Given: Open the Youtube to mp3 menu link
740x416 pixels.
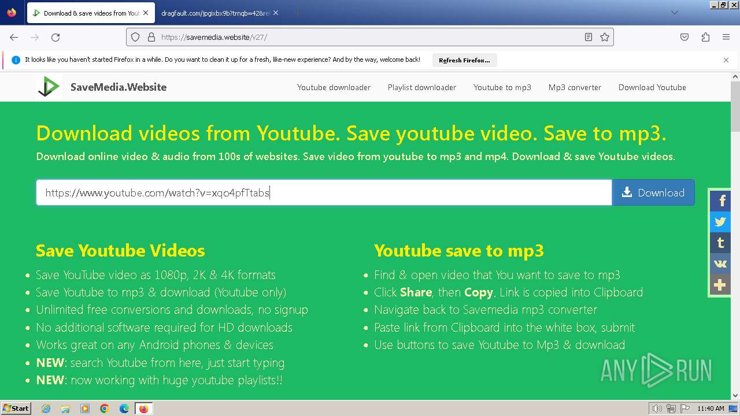Looking at the screenshot, I should coord(502,87).
